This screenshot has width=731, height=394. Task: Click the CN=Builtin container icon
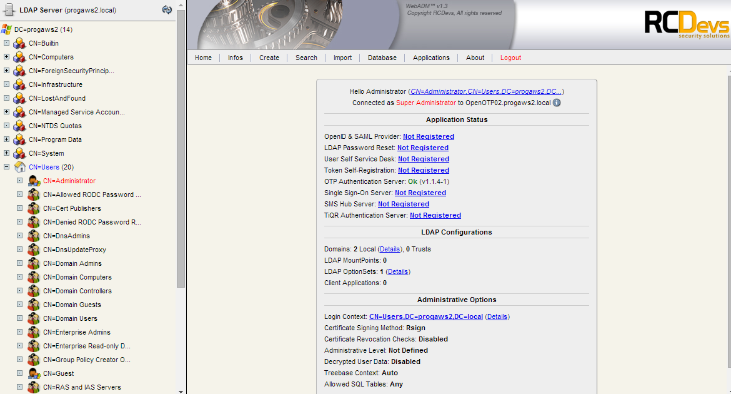pyautogui.click(x=19, y=43)
